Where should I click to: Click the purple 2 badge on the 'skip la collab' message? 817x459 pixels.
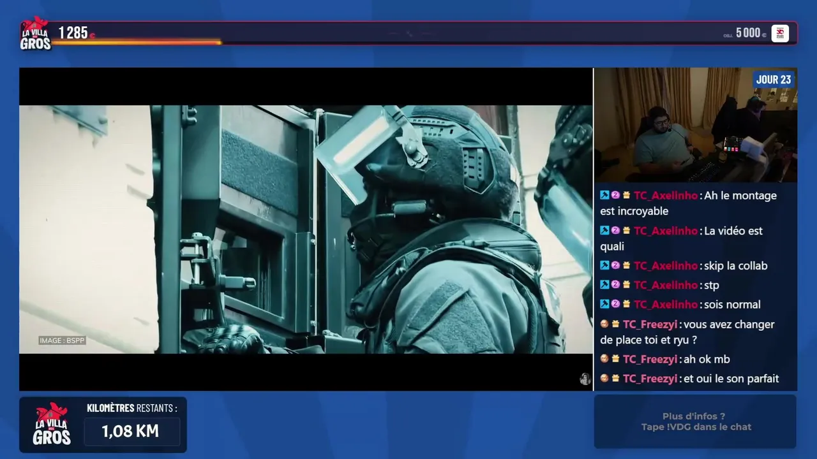pyautogui.click(x=615, y=265)
